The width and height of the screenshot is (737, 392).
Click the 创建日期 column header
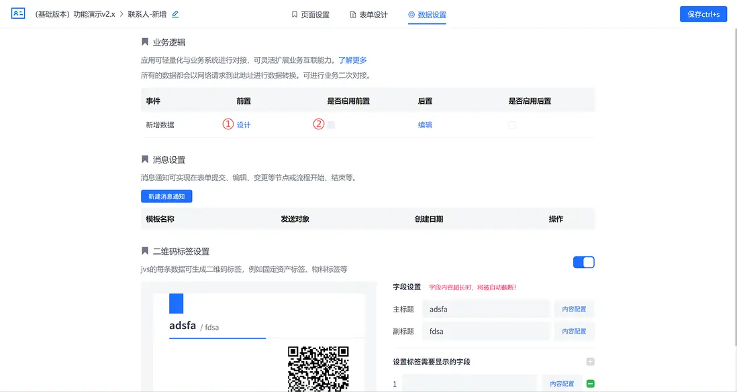pos(429,218)
